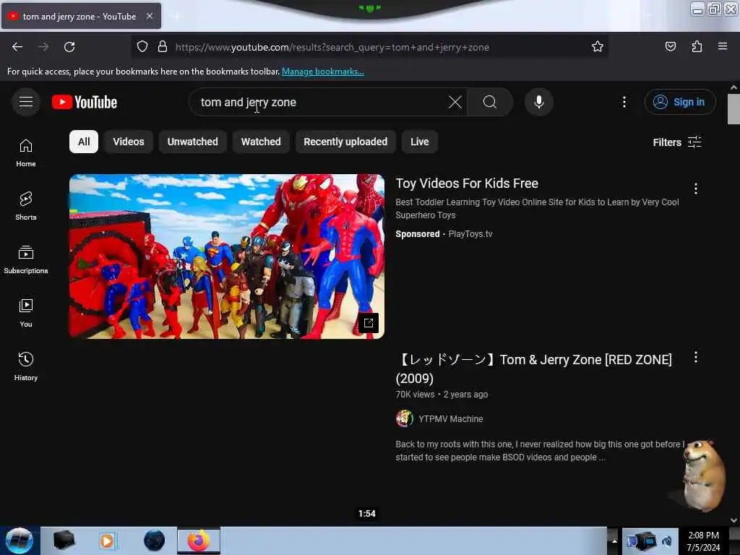Click the PlayToys.tv sponsor link

coord(470,234)
